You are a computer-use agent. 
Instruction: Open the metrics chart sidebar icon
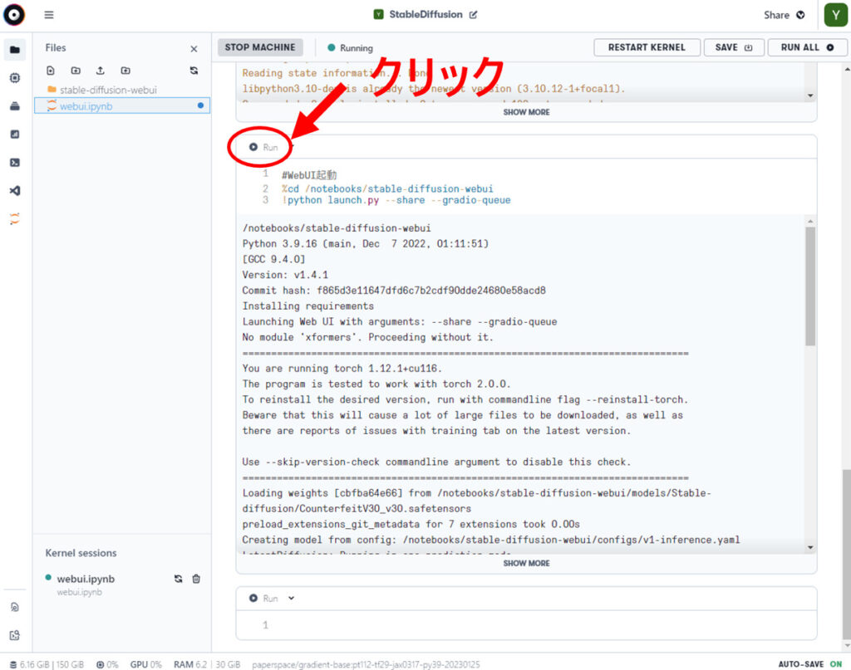coord(15,134)
